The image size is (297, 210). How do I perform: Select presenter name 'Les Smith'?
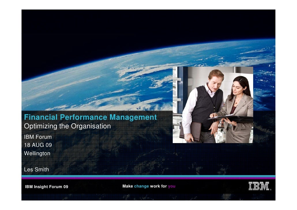pyautogui.click(x=36, y=169)
